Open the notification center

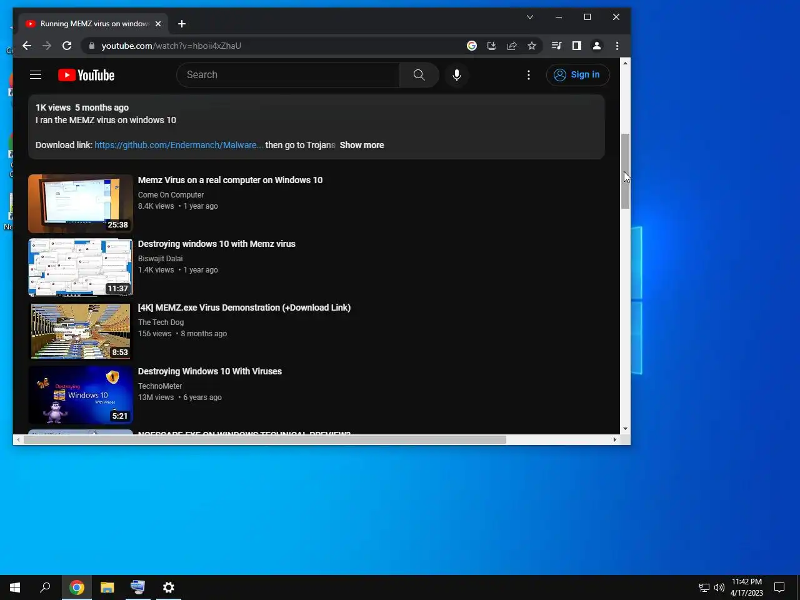click(779, 587)
